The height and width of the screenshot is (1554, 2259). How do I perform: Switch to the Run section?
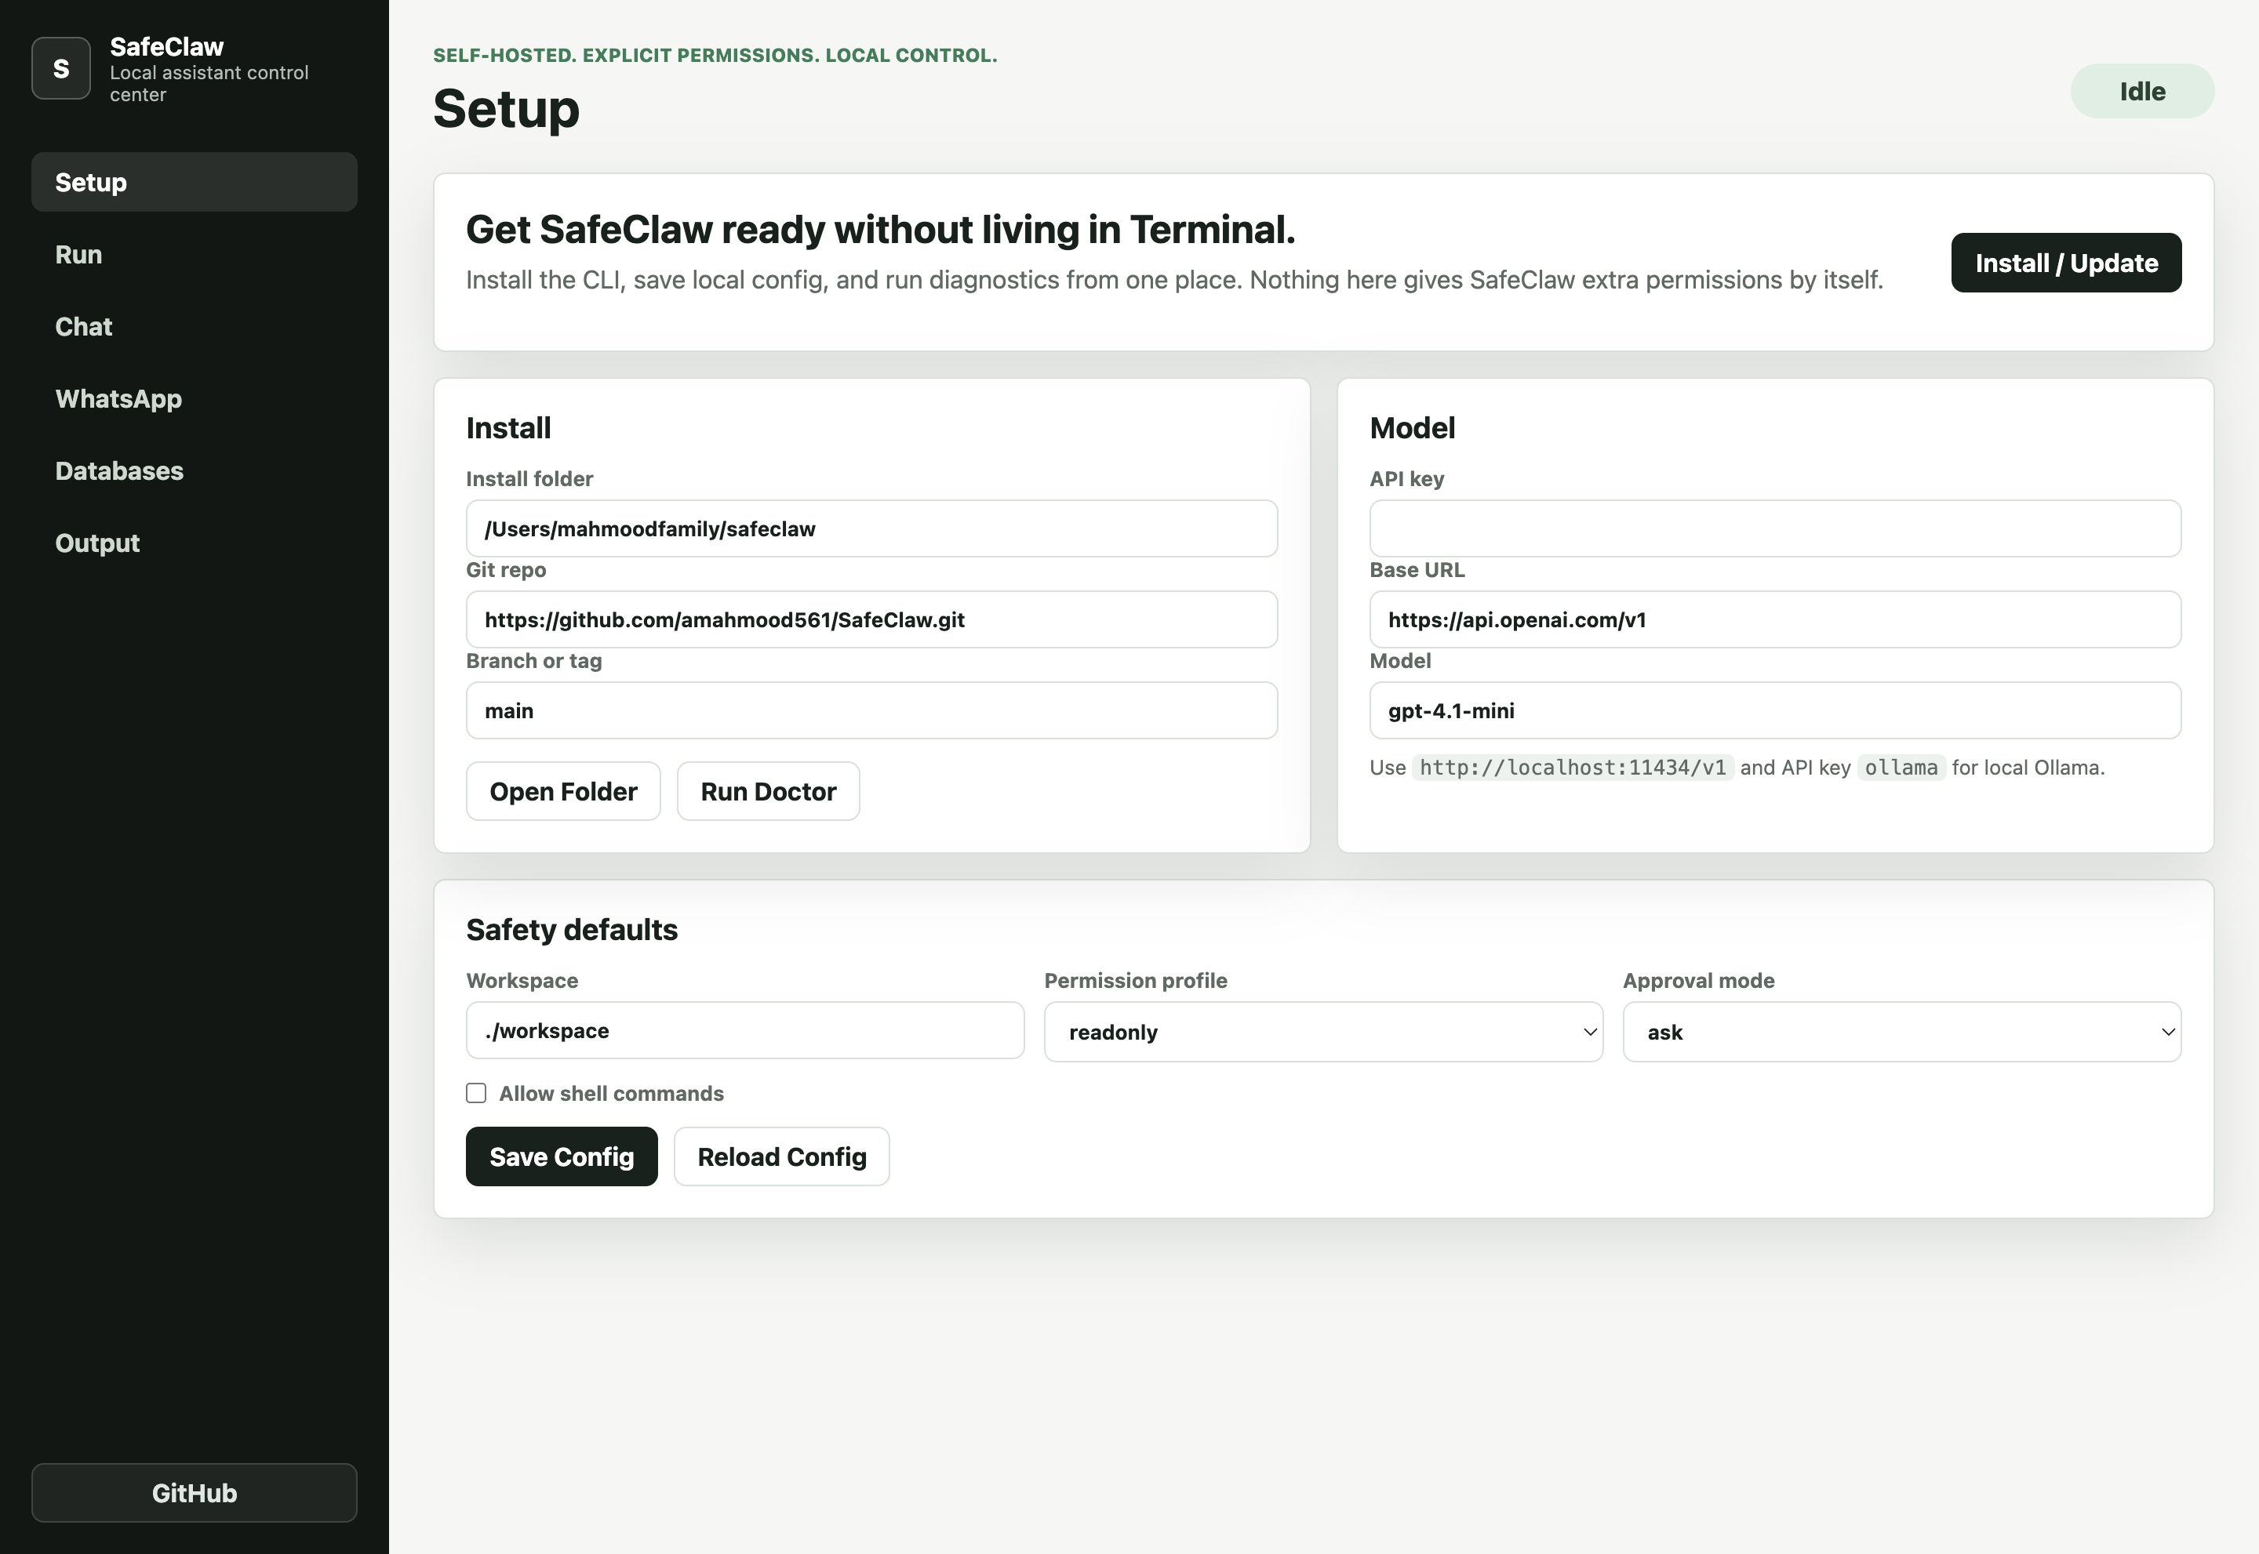tap(194, 254)
